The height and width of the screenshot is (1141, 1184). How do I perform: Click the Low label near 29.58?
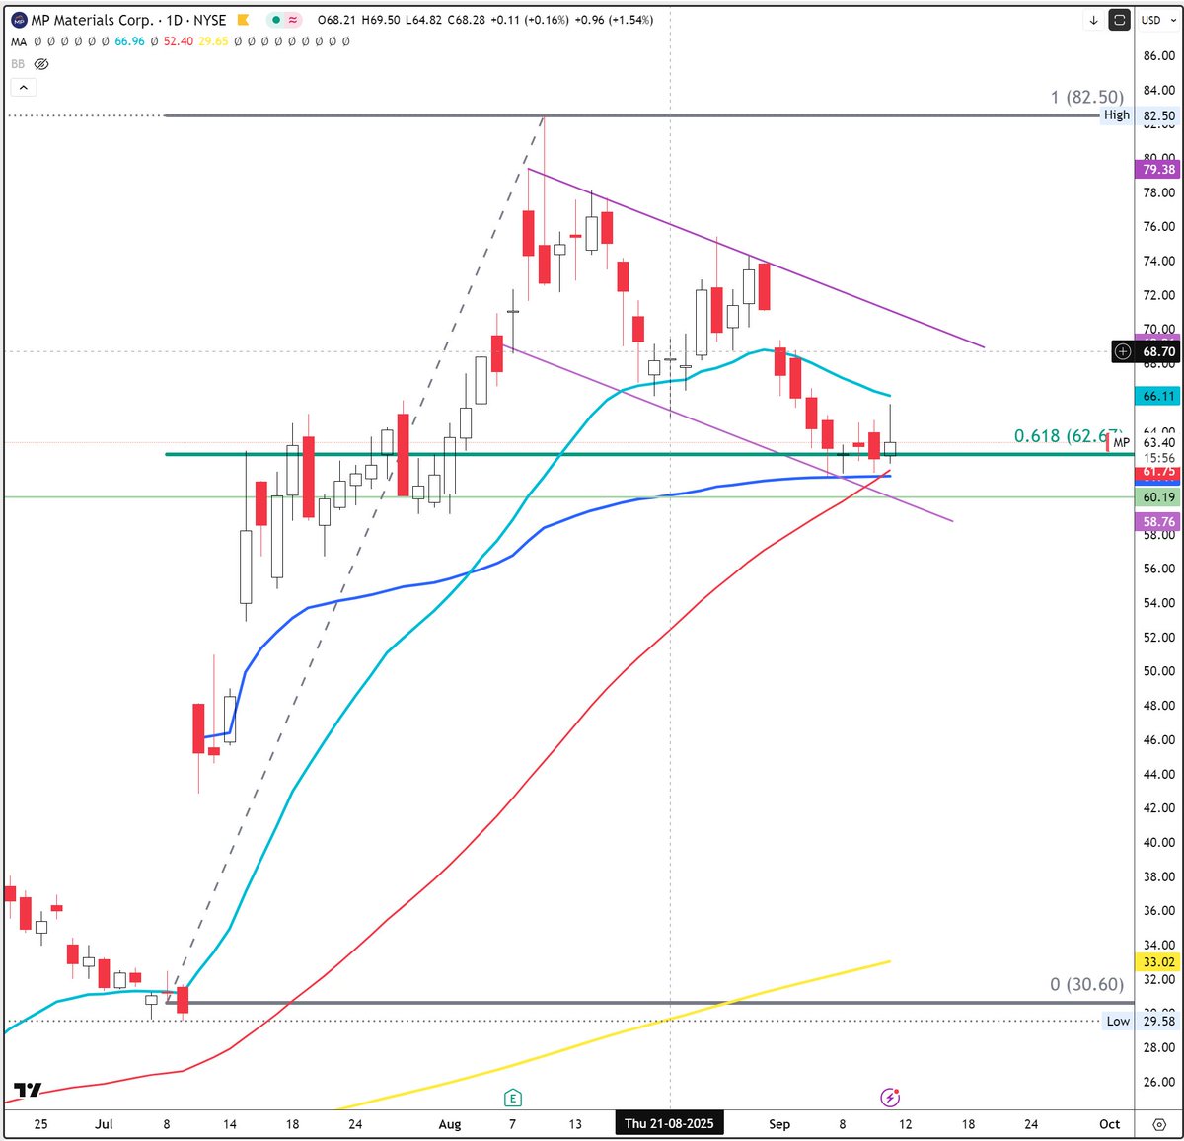pos(1117,1022)
